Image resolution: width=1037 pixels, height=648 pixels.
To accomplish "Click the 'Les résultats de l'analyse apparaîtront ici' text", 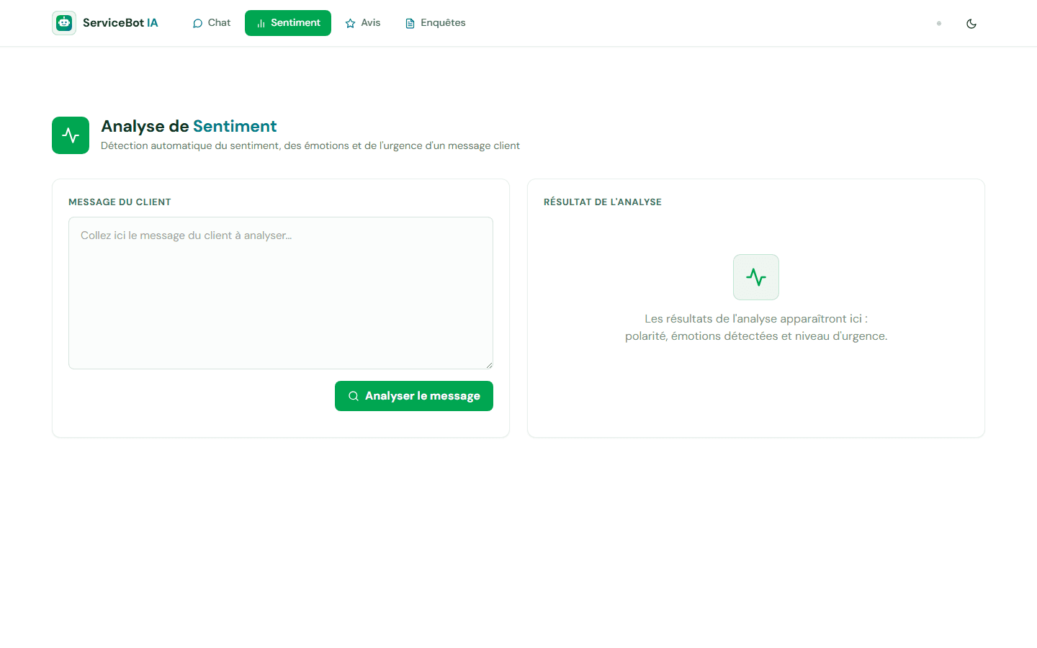I will [x=756, y=319].
